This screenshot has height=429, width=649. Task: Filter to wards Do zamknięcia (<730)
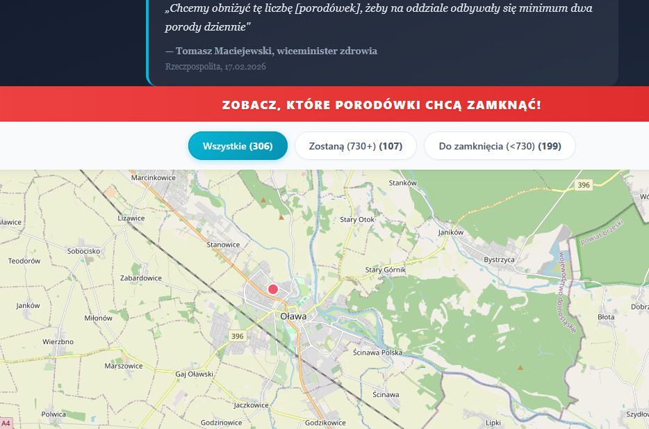coord(500,146)
